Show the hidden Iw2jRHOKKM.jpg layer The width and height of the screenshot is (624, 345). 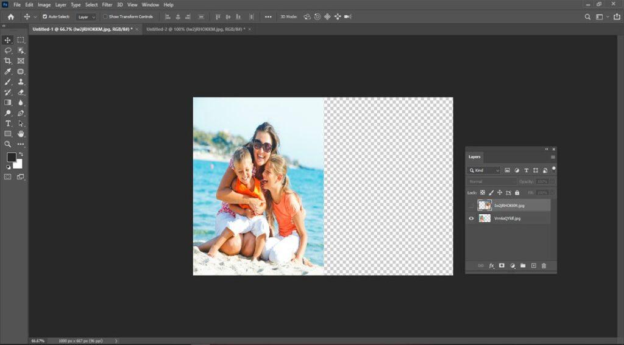pyautogui.click(x=471, y=206)
